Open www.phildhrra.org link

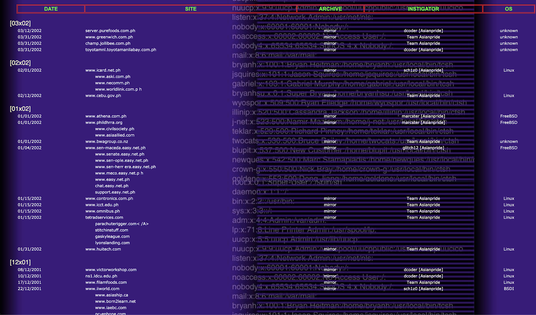(x=104, y=123)
